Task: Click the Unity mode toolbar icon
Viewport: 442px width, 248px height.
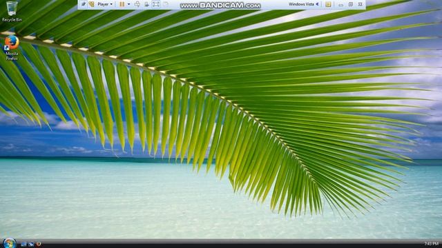Action: [x=166, y=4]
